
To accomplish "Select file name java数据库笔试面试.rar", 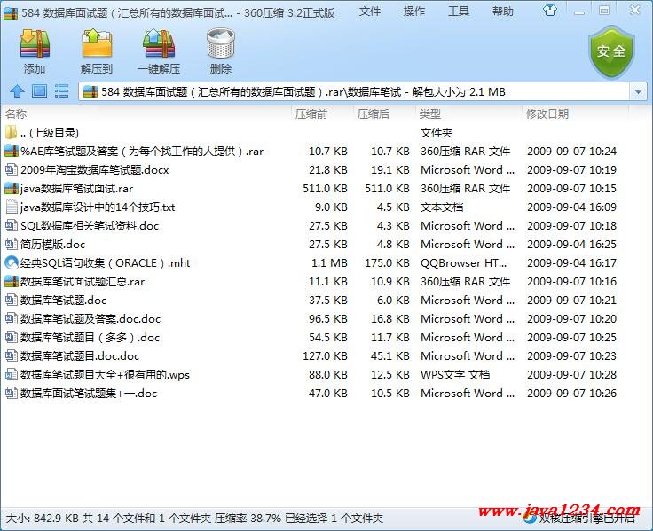I will (76, 188).
